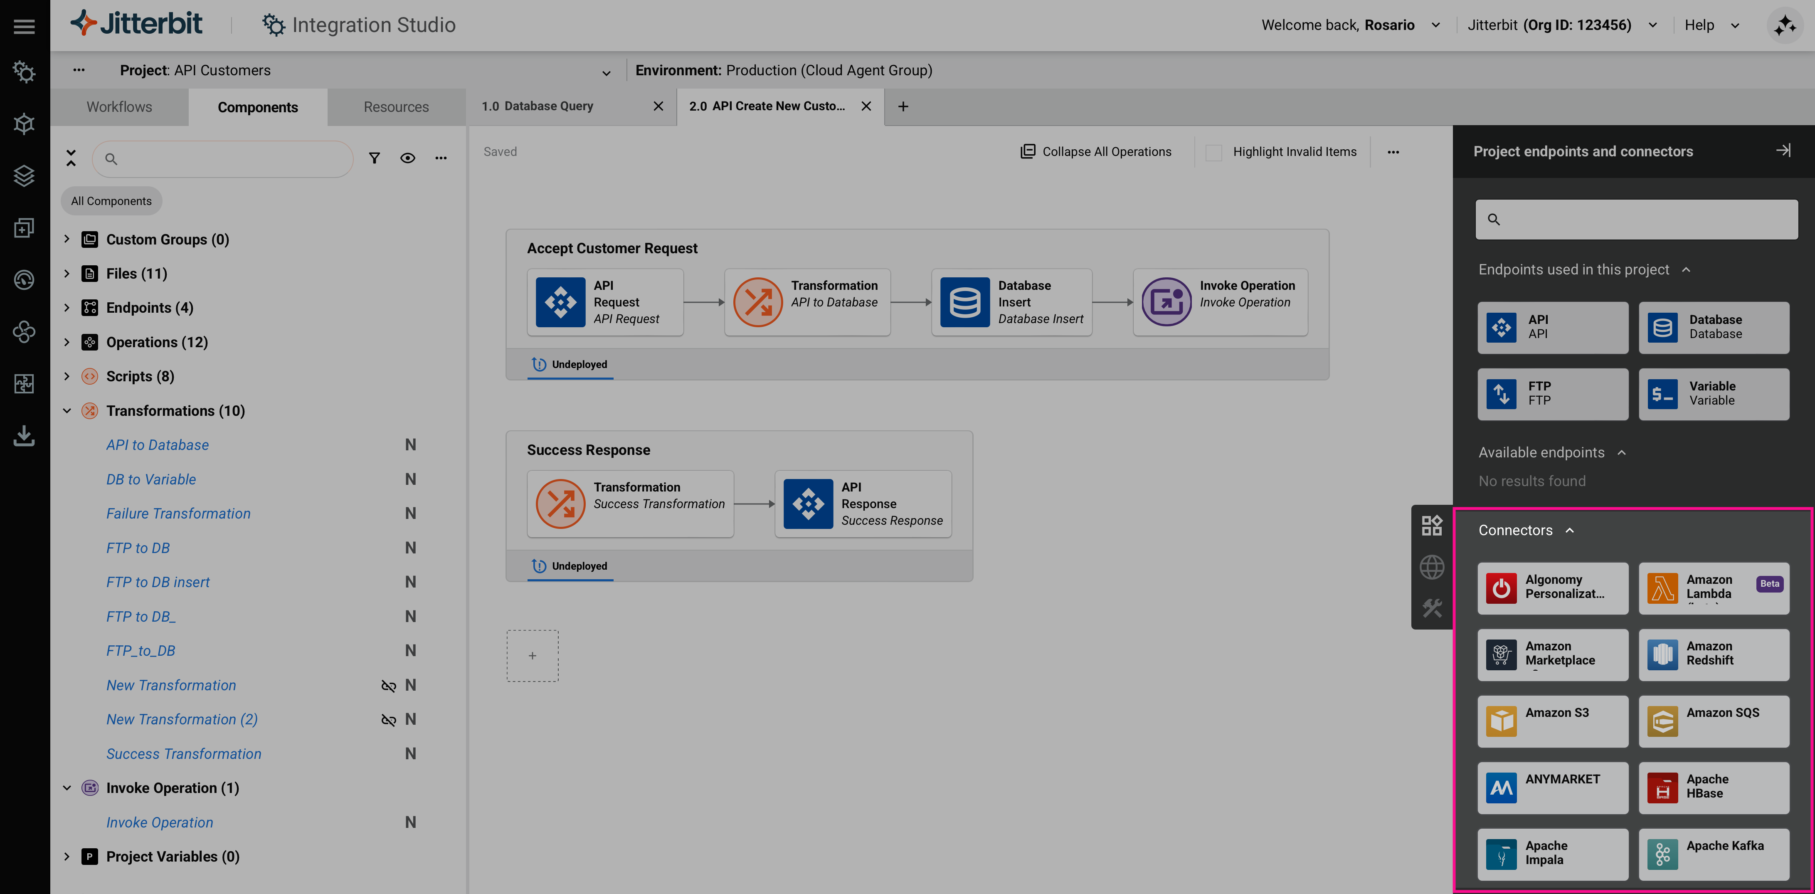
Task: Click the endpoints search input field
Action: 1636,220
